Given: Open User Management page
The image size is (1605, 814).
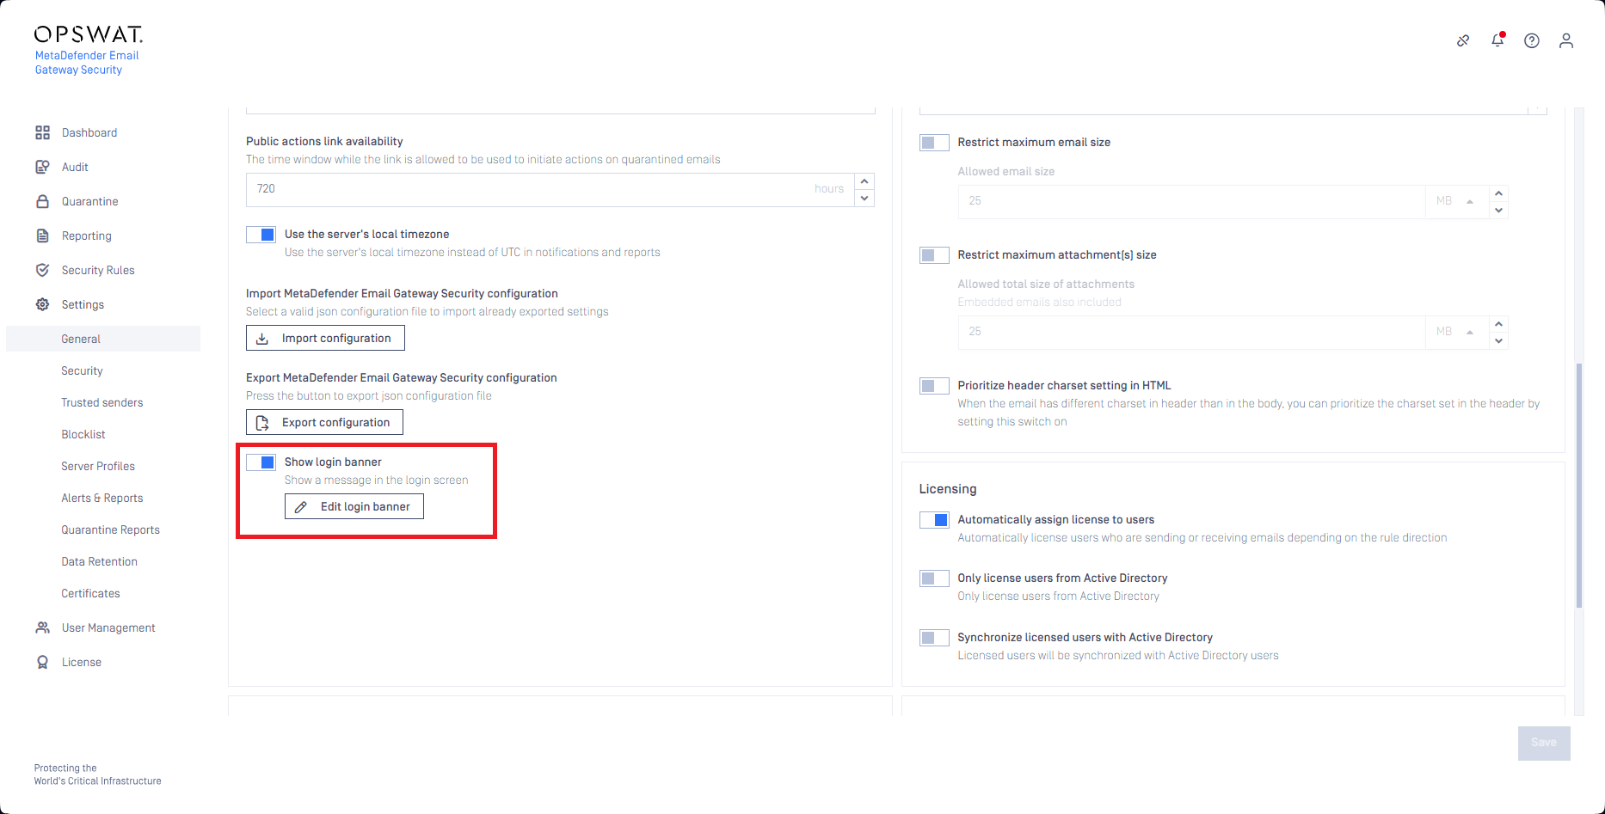Looking at the screenshot, I should [108, 627].
